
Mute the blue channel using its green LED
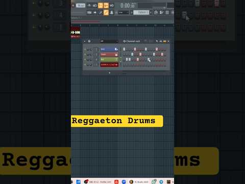(x=85, y=50)
